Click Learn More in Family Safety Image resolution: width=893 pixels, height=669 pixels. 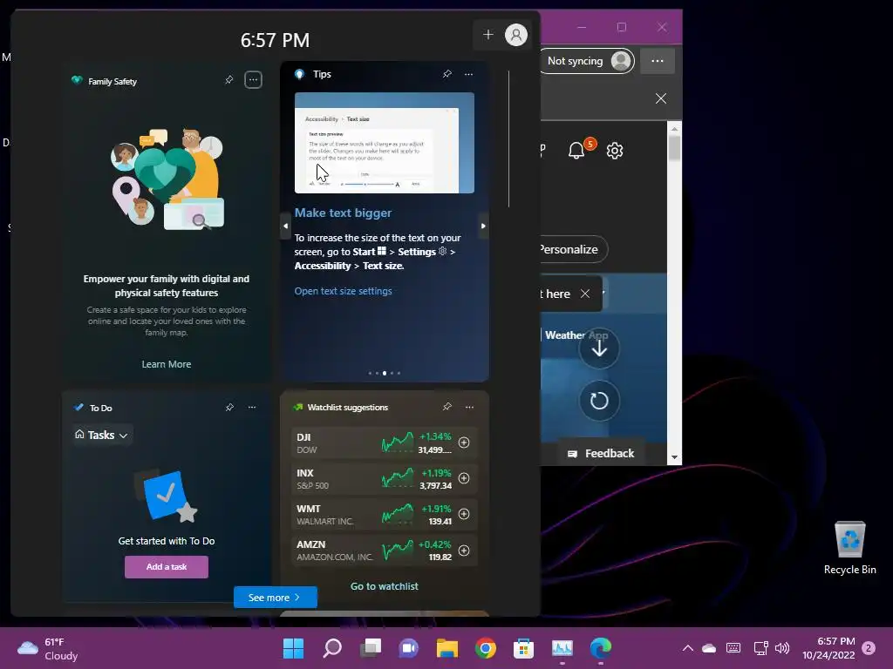click(x=167, y=364)
